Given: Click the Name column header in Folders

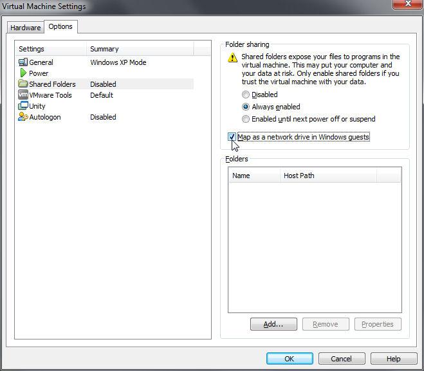Looking at the screenshot, I should (253, 176).
